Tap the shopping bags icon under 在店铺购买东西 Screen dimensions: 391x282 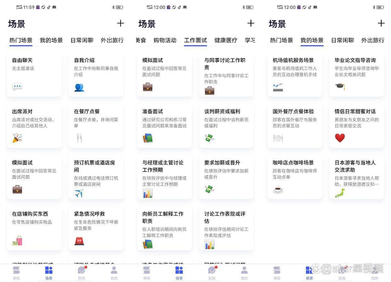pyautogui.click(x=17, y=241)
